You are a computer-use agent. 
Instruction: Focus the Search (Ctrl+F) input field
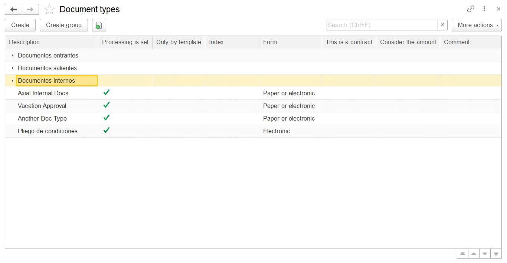point(382,25)
